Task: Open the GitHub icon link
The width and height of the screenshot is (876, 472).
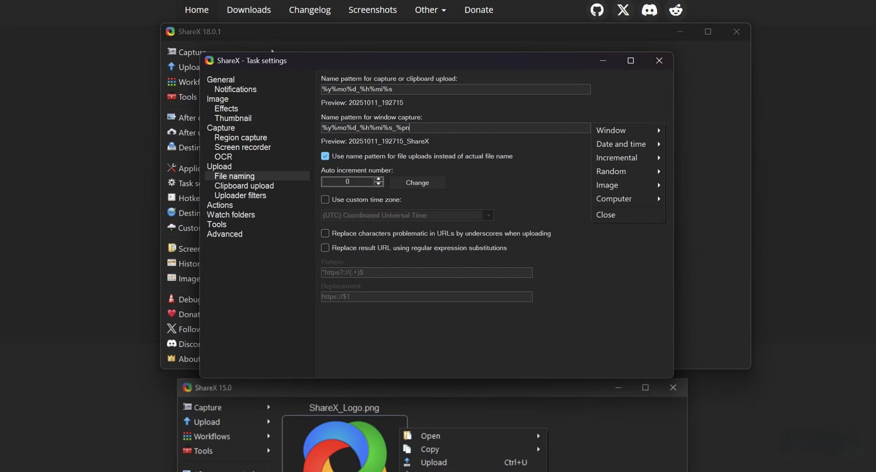Action: pyautogui.click(x=597, y=10)
